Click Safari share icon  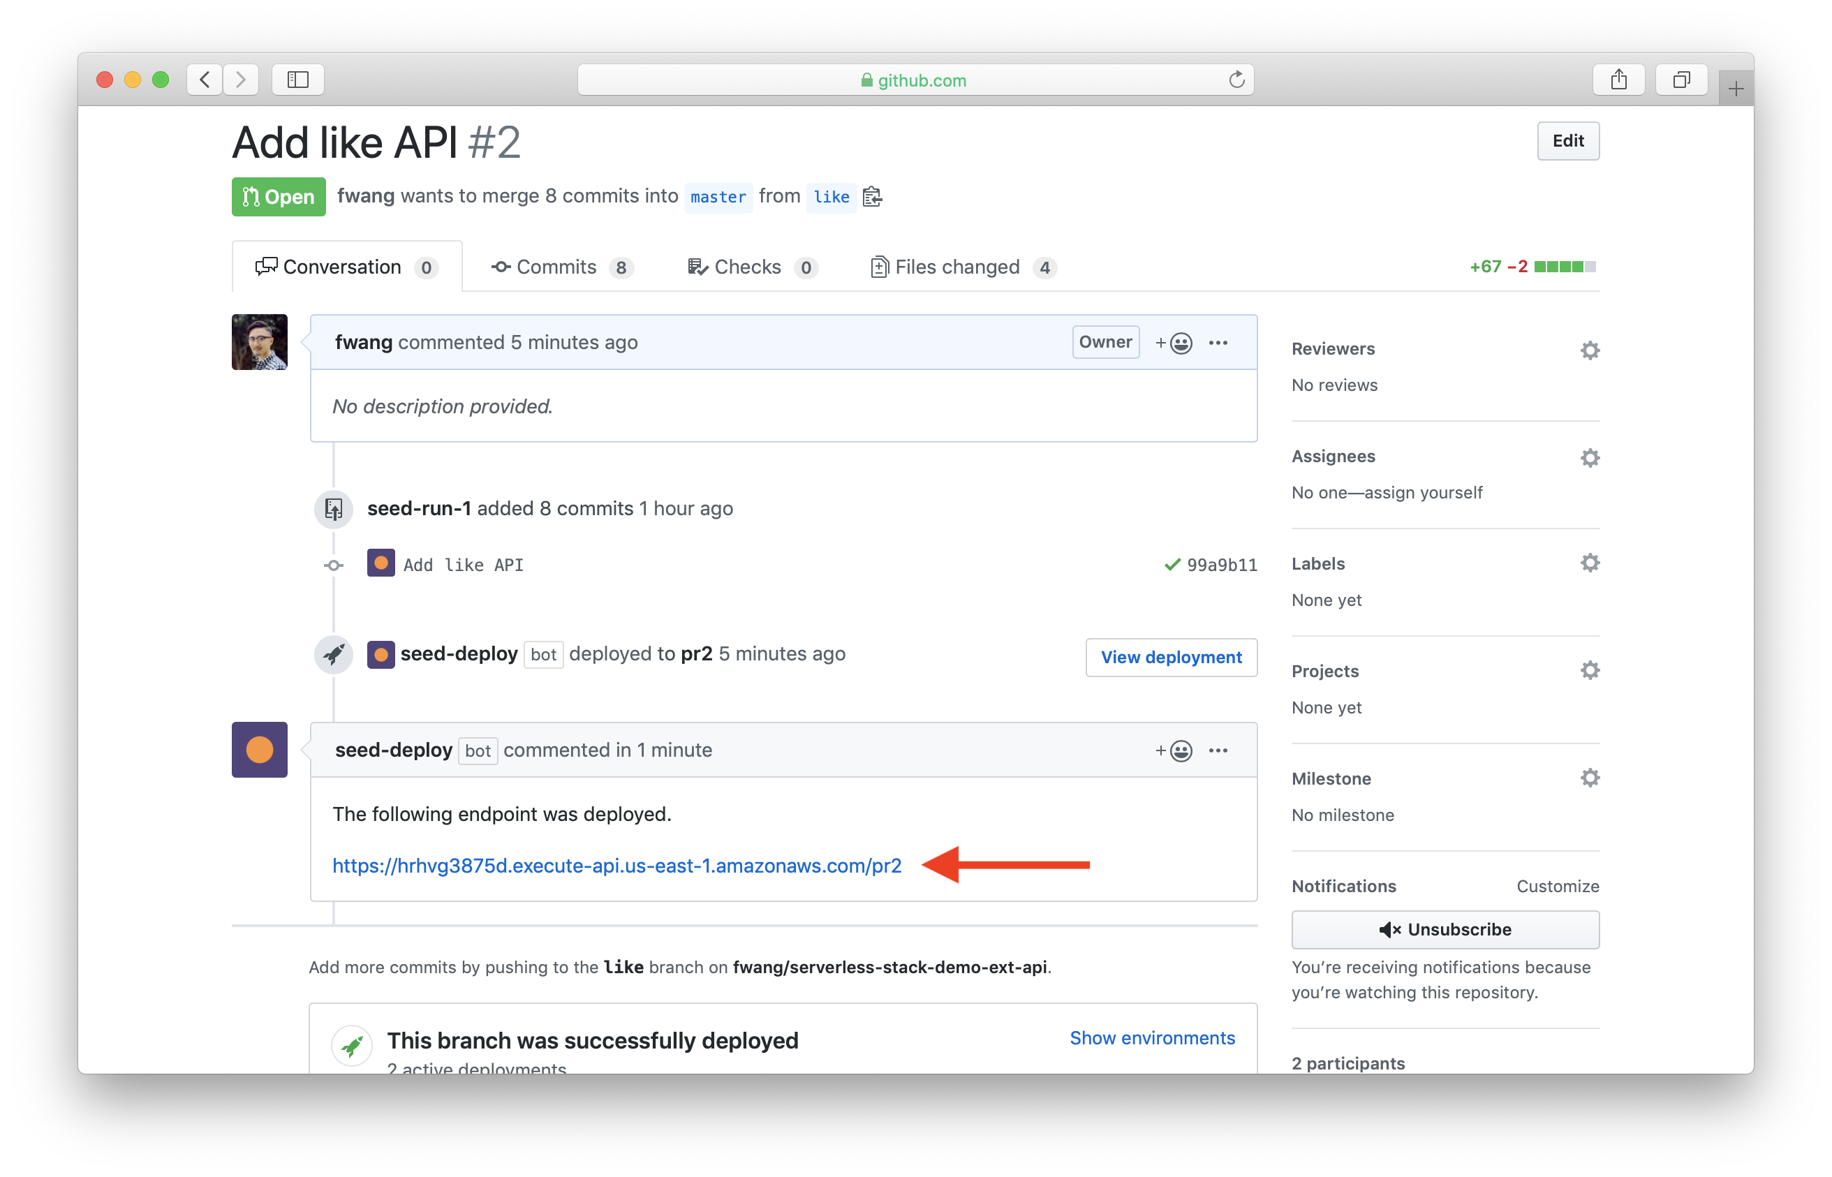tap(1618, 80)
